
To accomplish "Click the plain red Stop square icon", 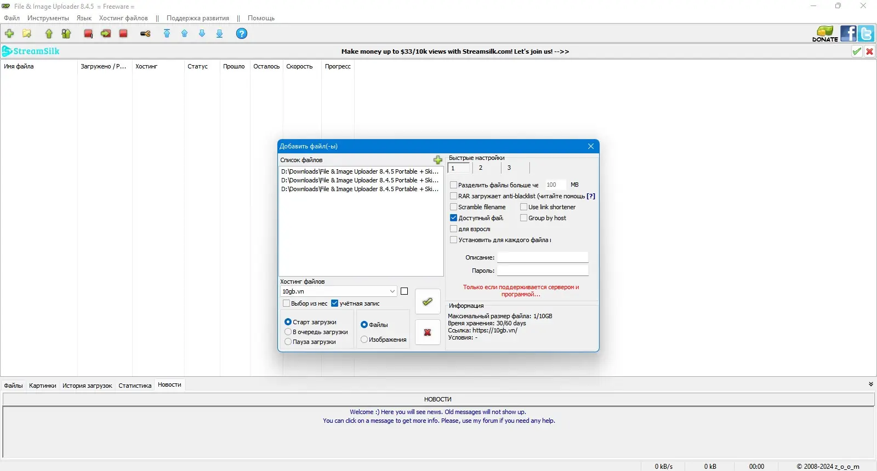I will (x=123, y=33).
